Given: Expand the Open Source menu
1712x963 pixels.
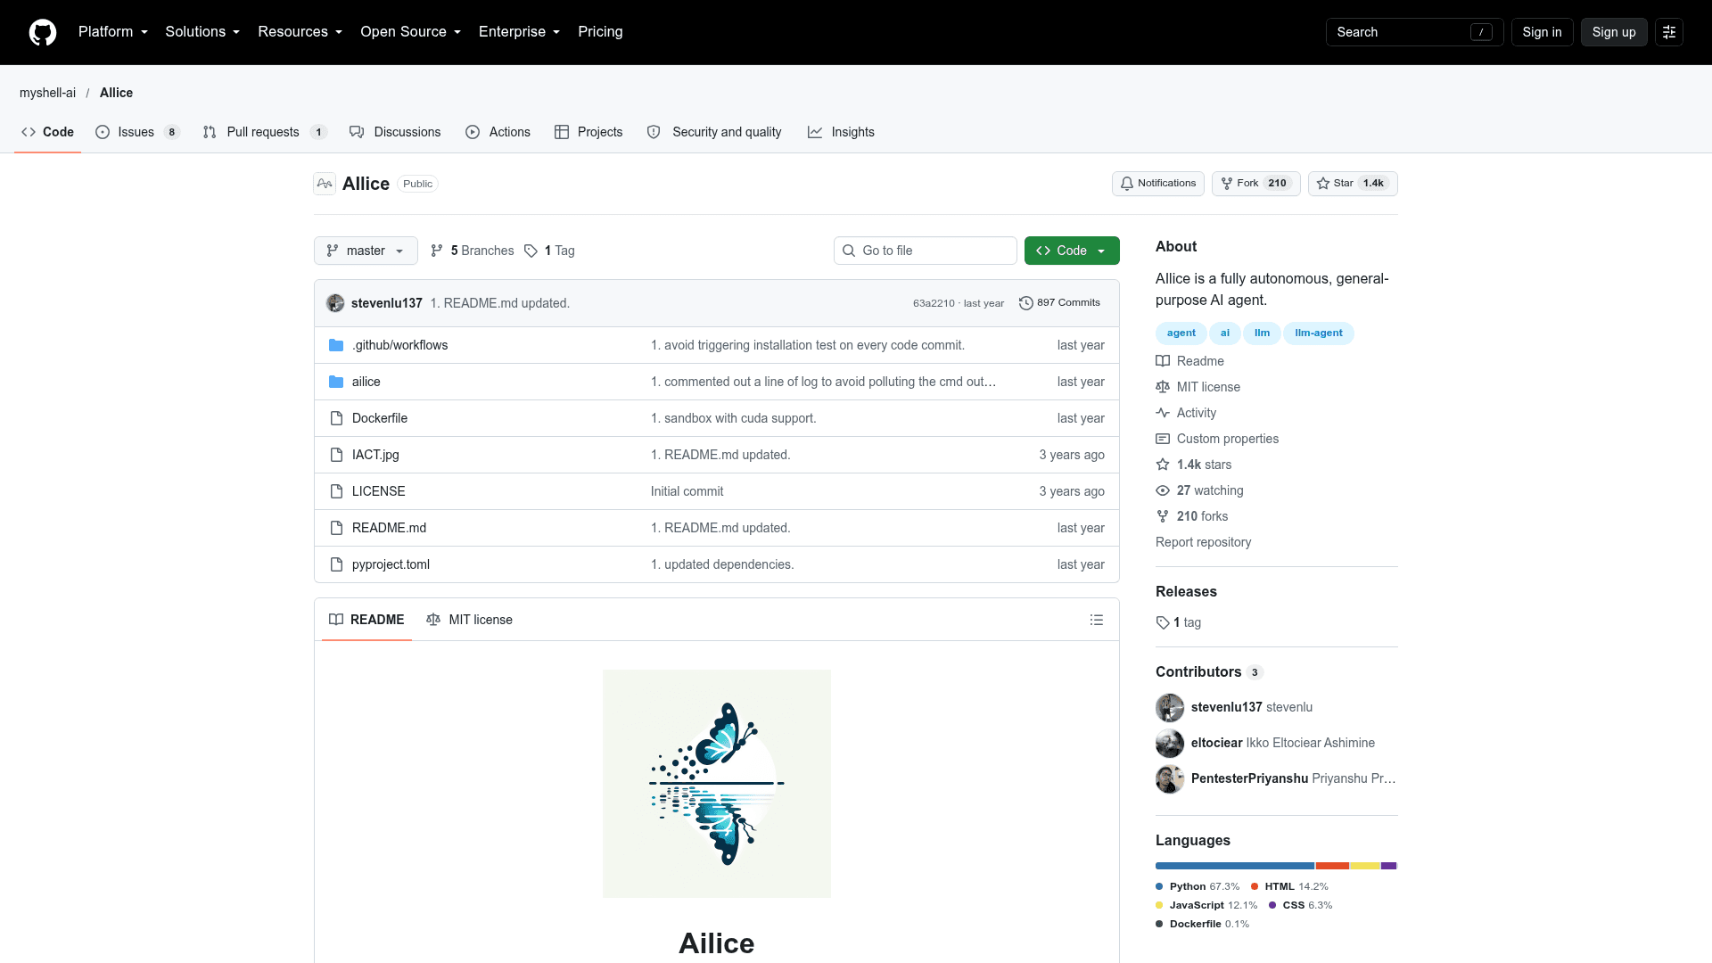Looking at the screenshot, I should point(411,32).
